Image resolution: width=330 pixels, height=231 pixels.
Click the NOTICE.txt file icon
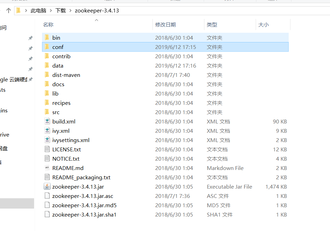[47, 159]
